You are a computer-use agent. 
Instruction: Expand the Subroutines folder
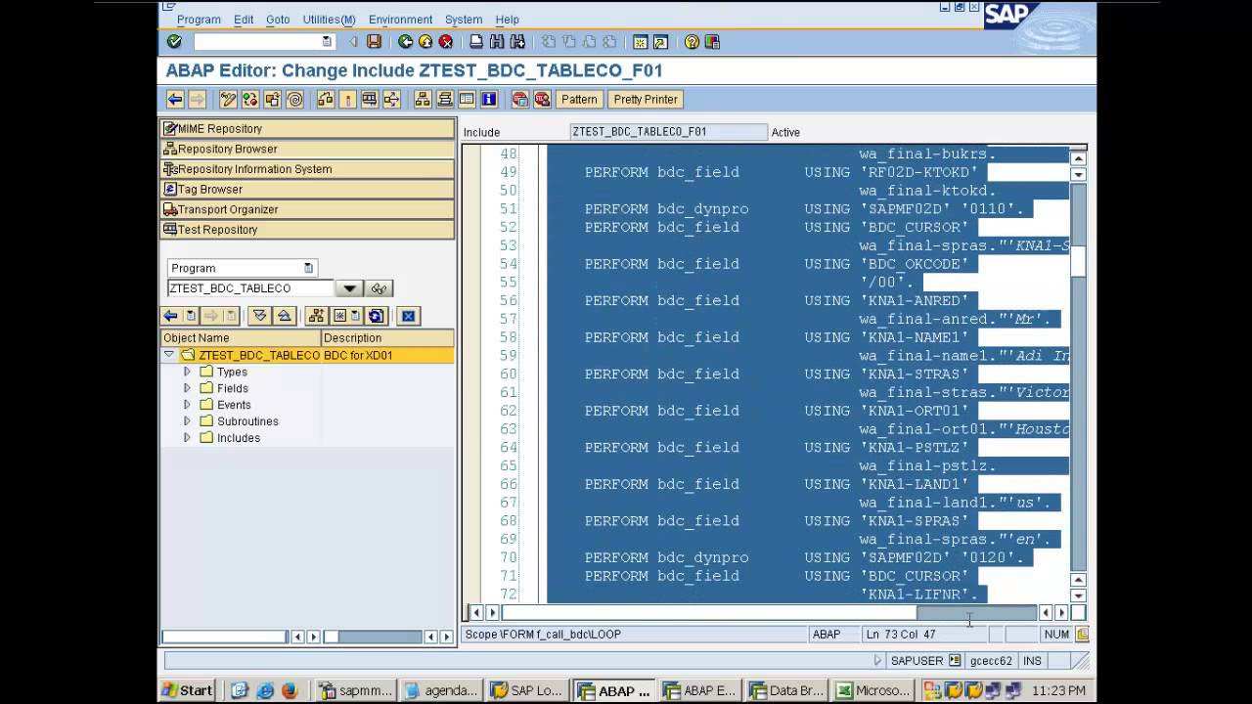point(187,421)
